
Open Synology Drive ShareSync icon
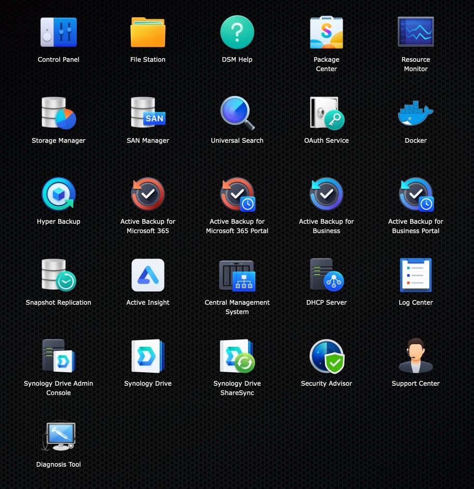point(237,356)
